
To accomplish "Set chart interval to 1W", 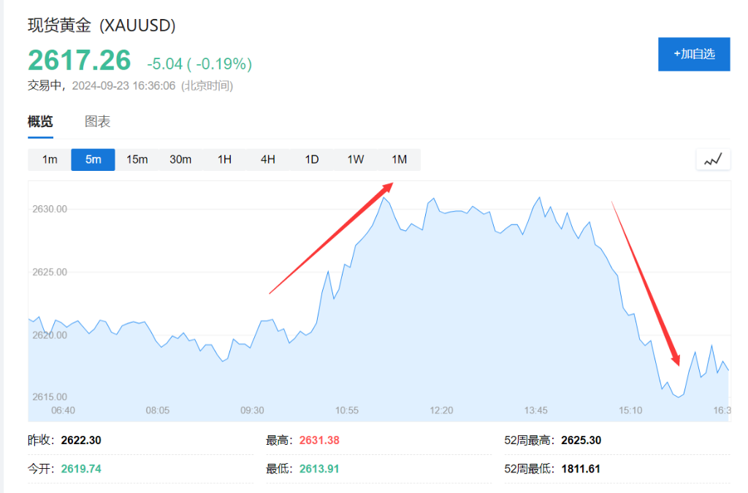I will (x=356, y=159).
